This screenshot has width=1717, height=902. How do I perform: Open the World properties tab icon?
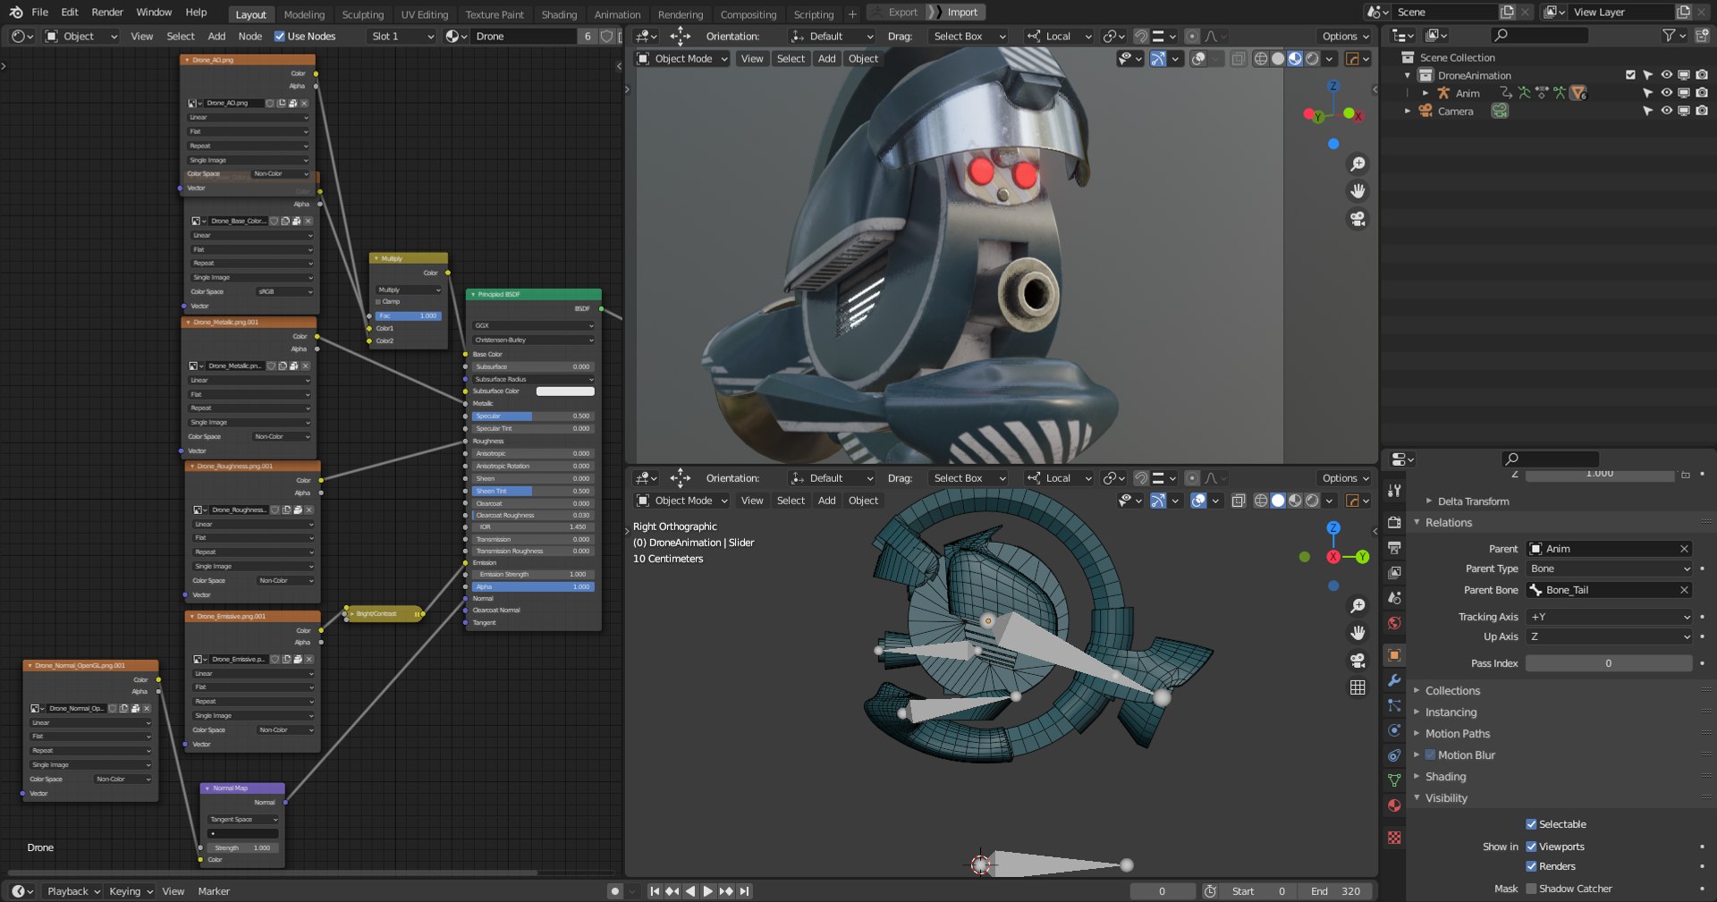(1394, 623)
